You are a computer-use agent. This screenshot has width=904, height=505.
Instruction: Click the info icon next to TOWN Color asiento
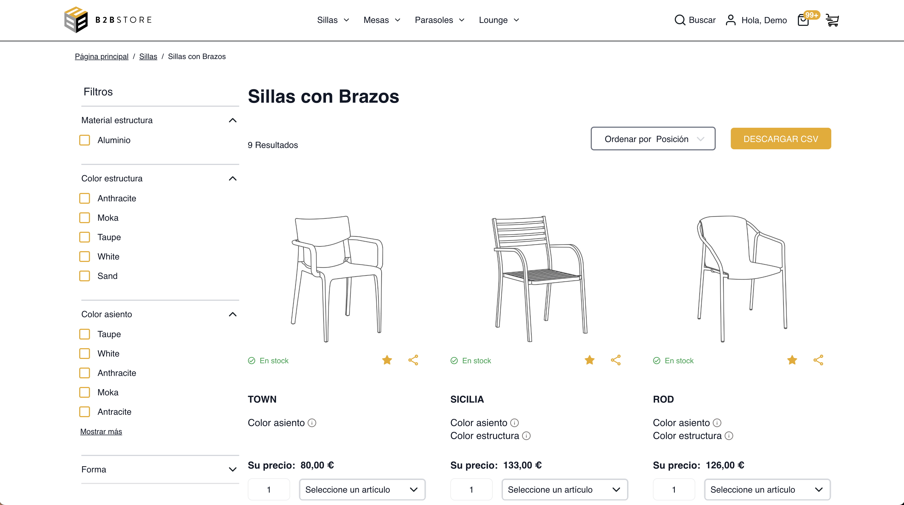312,423
